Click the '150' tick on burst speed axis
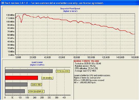Screen dimensions: 139x100 [x=27, y=98]
